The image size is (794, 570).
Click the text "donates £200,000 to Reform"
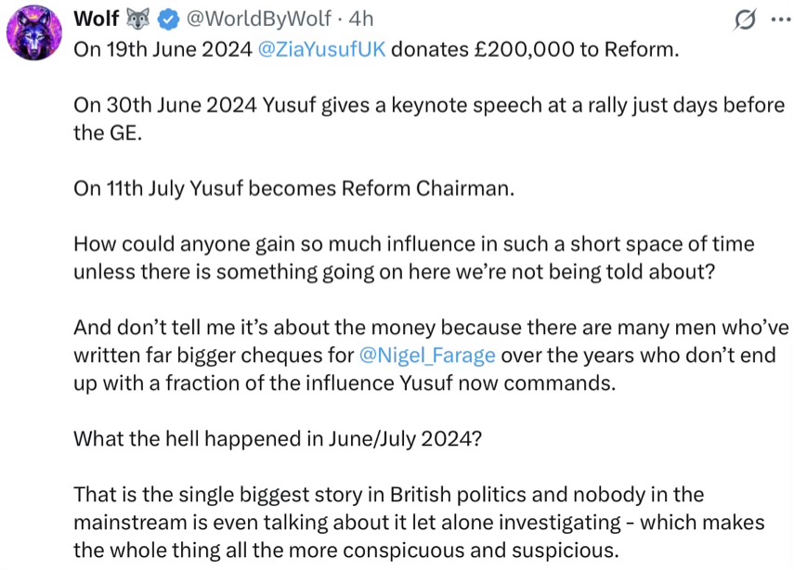coord(533,49)
